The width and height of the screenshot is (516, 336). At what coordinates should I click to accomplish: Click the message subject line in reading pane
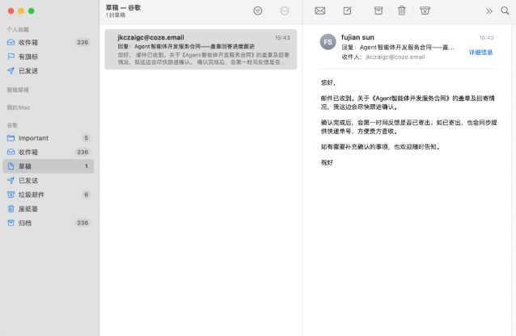tap(398, 48)
